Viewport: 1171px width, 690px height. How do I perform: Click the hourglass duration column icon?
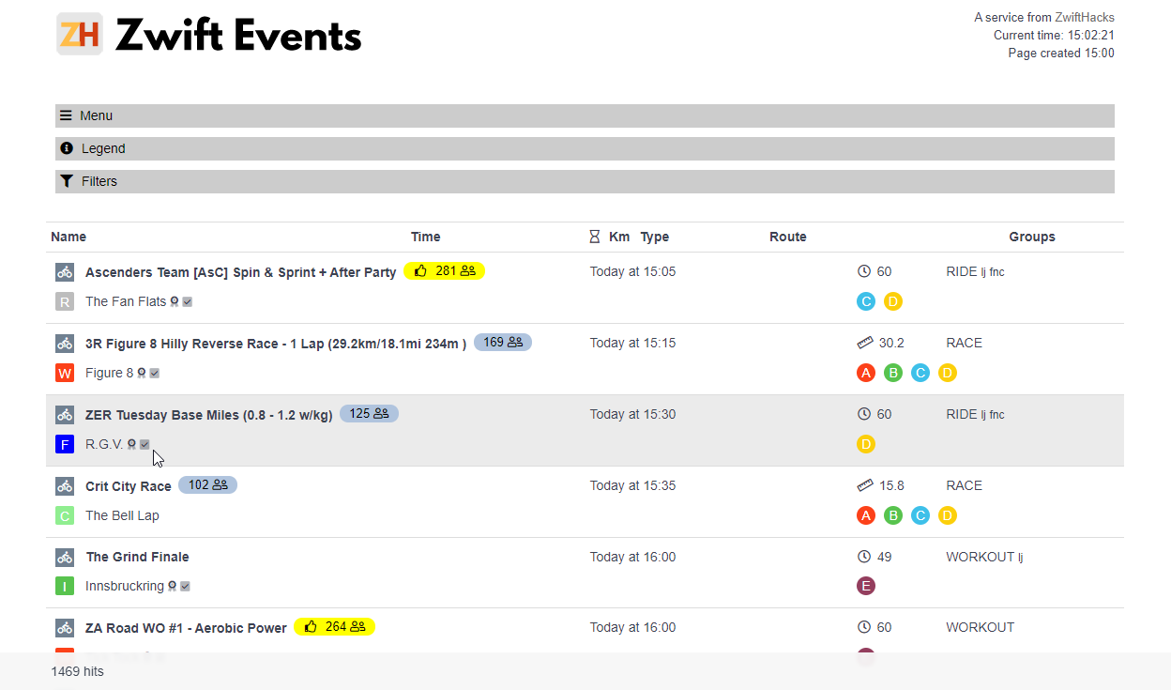click(x=594, y=237)
